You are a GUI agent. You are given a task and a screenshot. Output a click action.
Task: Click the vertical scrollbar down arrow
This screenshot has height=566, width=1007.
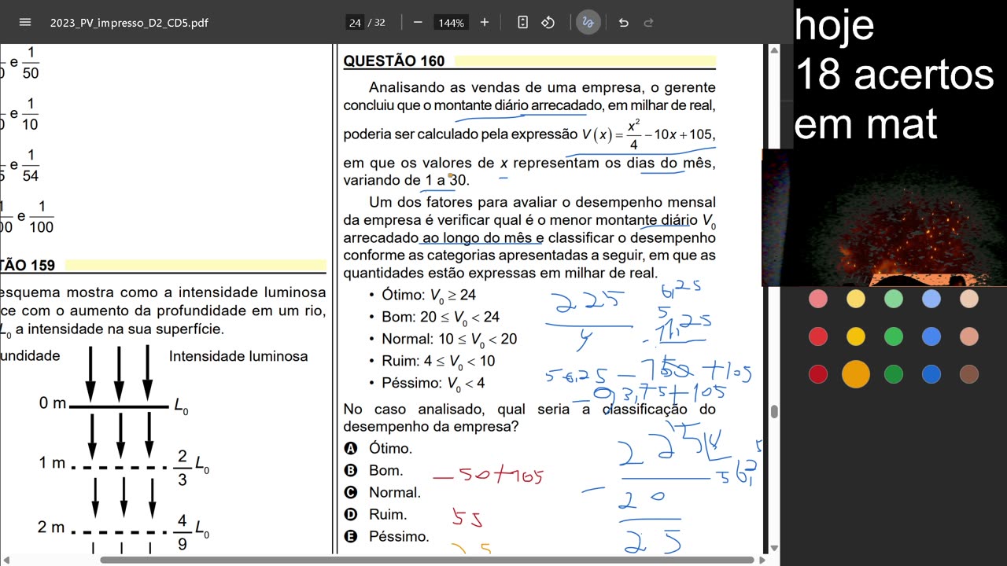774,549
